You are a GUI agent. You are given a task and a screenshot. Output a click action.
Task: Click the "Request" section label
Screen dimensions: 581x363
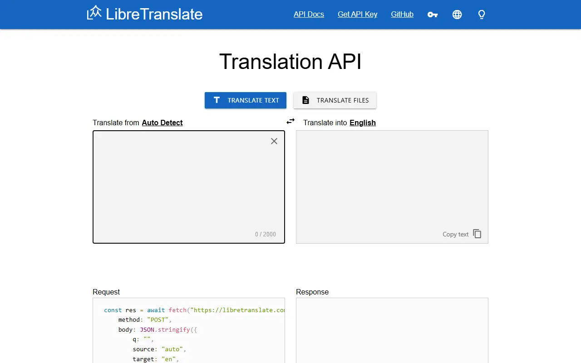(x=106, y=292)
